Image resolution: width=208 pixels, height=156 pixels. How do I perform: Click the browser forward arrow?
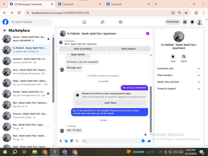pos(12,13)
